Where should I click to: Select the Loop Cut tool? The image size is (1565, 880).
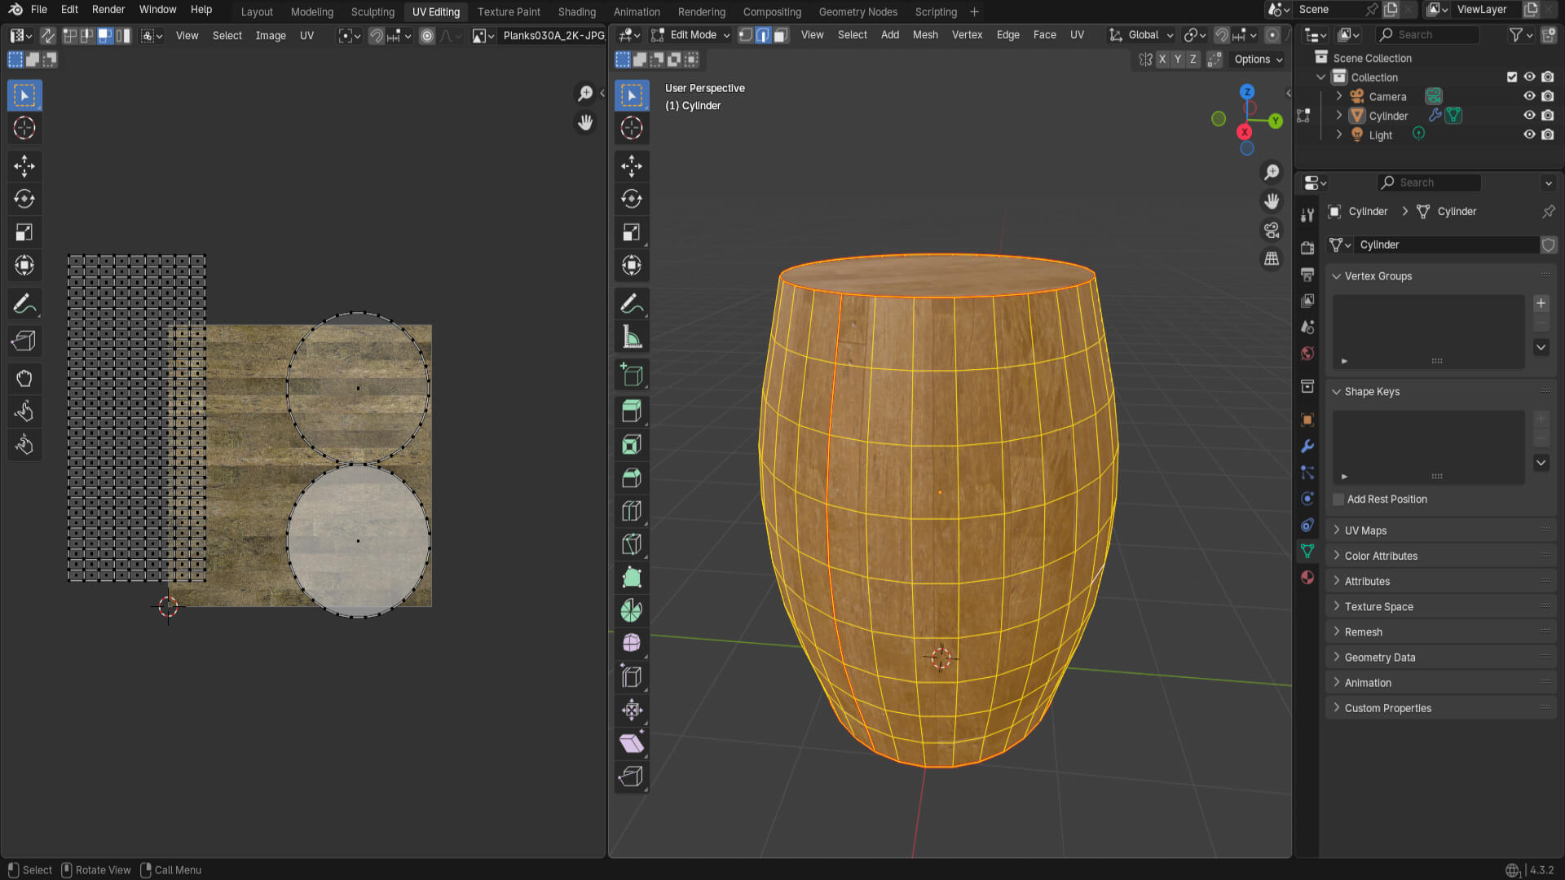pyautogui.click(x=632, y=511)
